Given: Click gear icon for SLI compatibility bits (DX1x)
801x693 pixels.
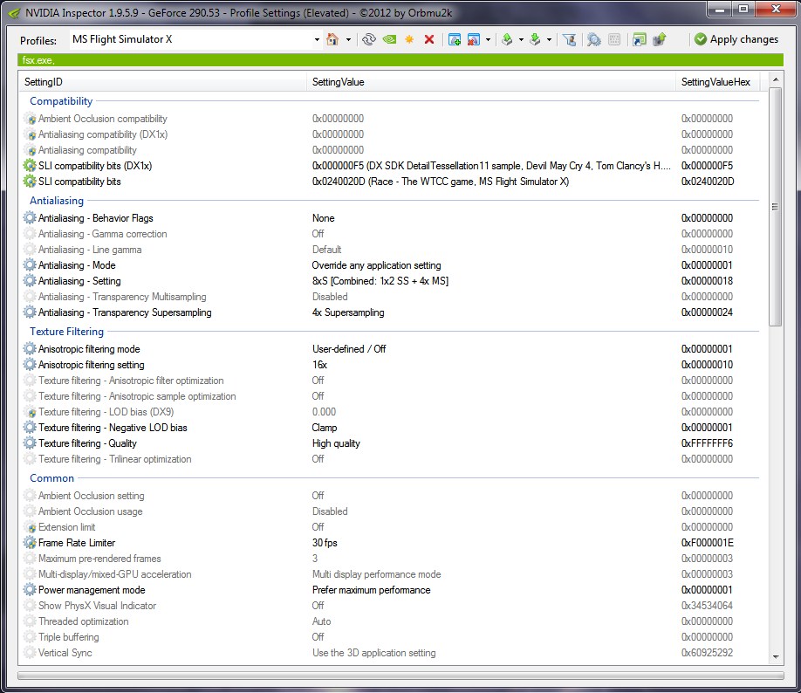Looking at the screenshot, I should (x=31, y=166).
